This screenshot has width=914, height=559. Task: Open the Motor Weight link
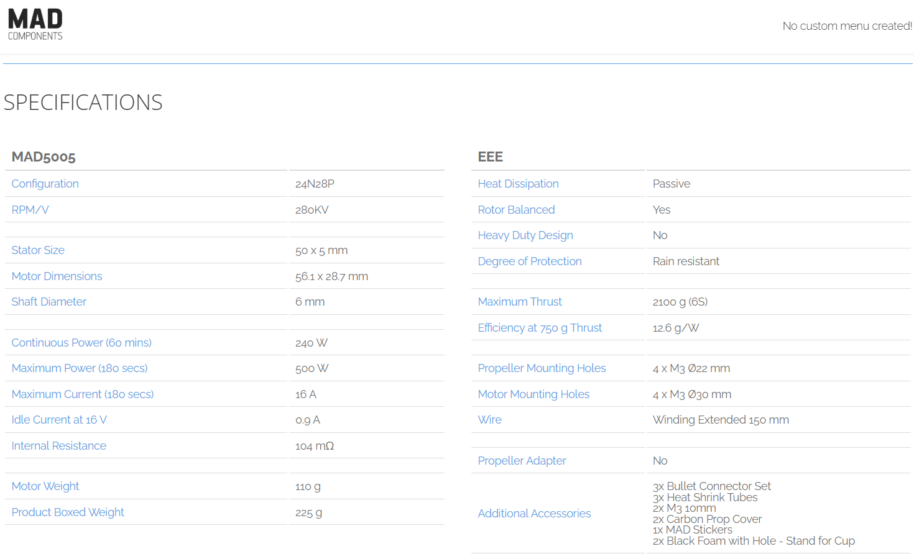[45, 486]
